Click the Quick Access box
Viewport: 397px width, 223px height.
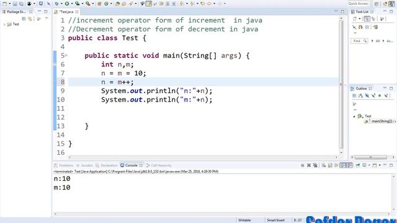358,4
